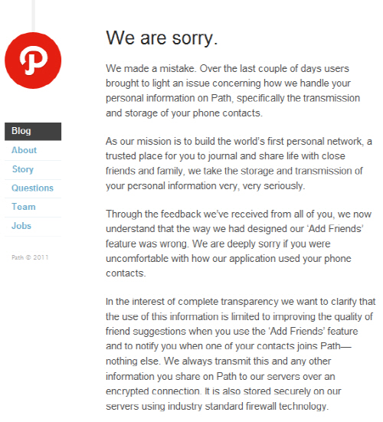Click the words "nothing else" in the last paragraph
383x422 pixels.
pyautogui.click(x=133, y=361)
